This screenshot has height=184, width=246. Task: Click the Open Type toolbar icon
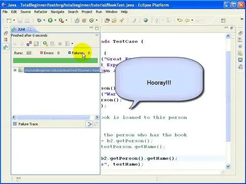tap(107, 20)
